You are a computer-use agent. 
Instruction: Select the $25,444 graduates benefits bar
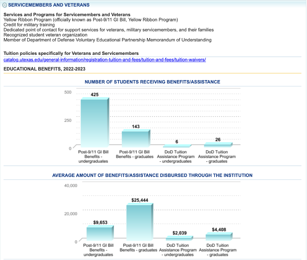[x=139, y=222]
